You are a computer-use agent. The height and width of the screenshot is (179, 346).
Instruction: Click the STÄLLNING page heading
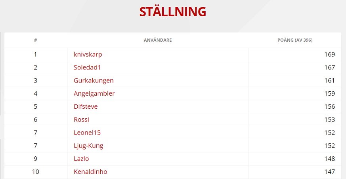(173, 12)
